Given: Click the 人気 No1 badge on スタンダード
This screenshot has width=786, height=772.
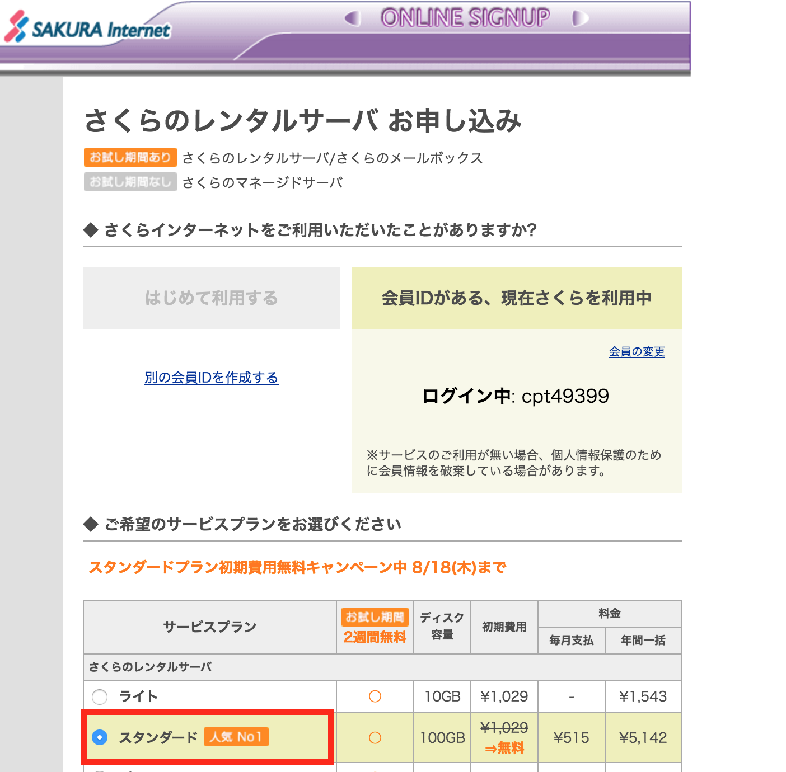Looking at the screenshot, I should pyautogui.click(x=236, y=737).
